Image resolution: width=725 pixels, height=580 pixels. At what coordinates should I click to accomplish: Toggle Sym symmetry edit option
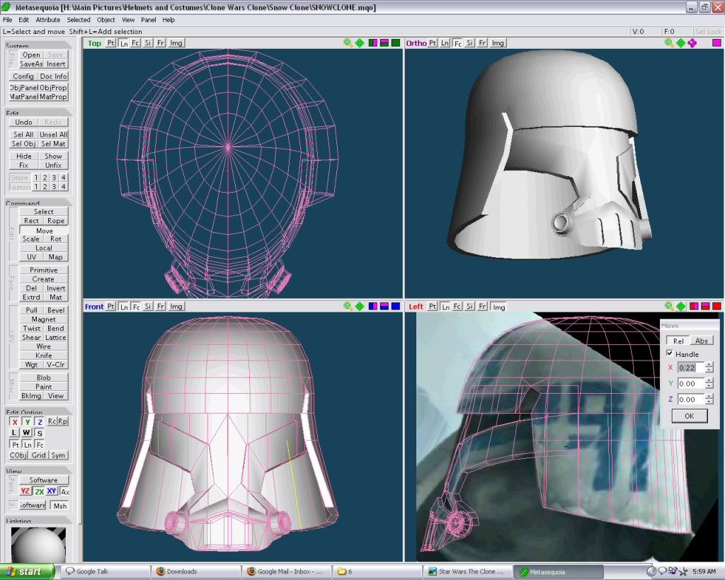(x=58, y=455)
